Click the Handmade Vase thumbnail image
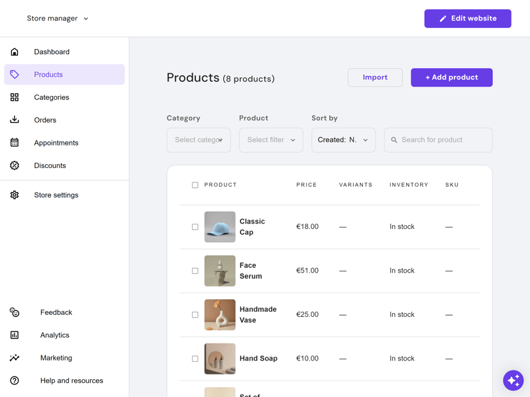The width and height of the screenshot is (530, 397). tap(220, 315)
